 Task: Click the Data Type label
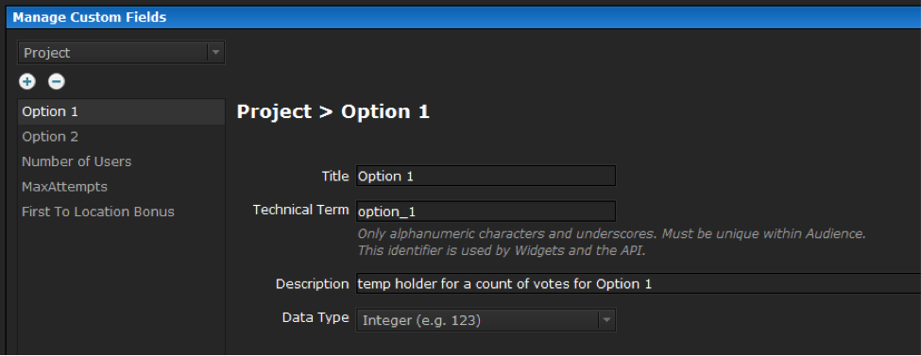316,318
